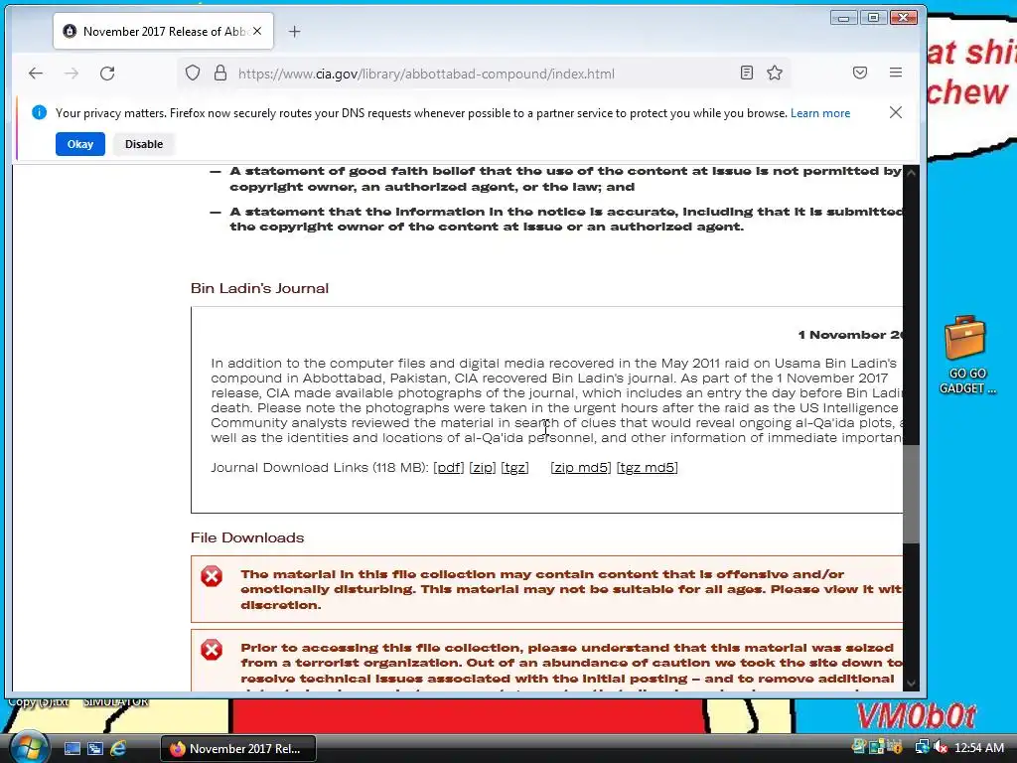
Task: Click the first system tray icon
Action: pos(858,747)
